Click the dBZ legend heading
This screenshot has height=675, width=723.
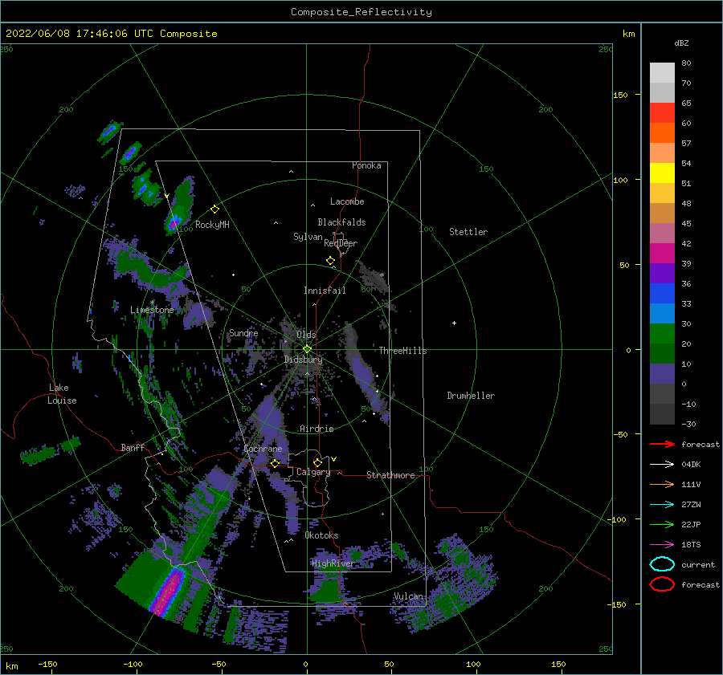pyautogui.click(x=681, y=43)
